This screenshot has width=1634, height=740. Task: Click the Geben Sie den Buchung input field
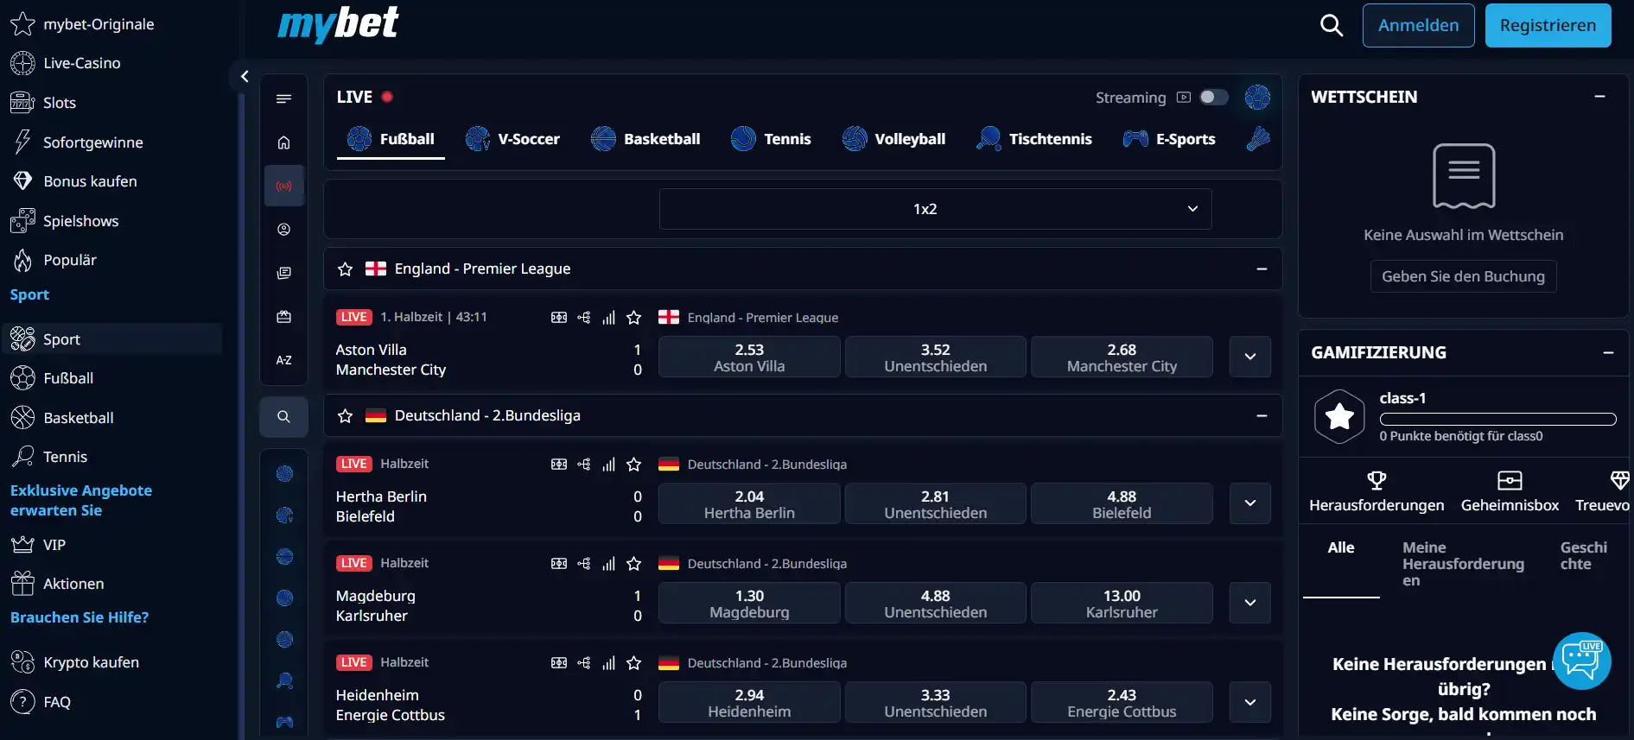point(1463,276)
